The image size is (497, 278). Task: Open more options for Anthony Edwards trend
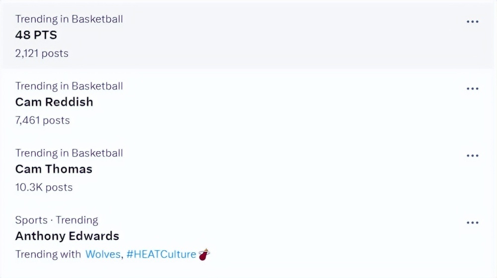[x=472, y=222]
